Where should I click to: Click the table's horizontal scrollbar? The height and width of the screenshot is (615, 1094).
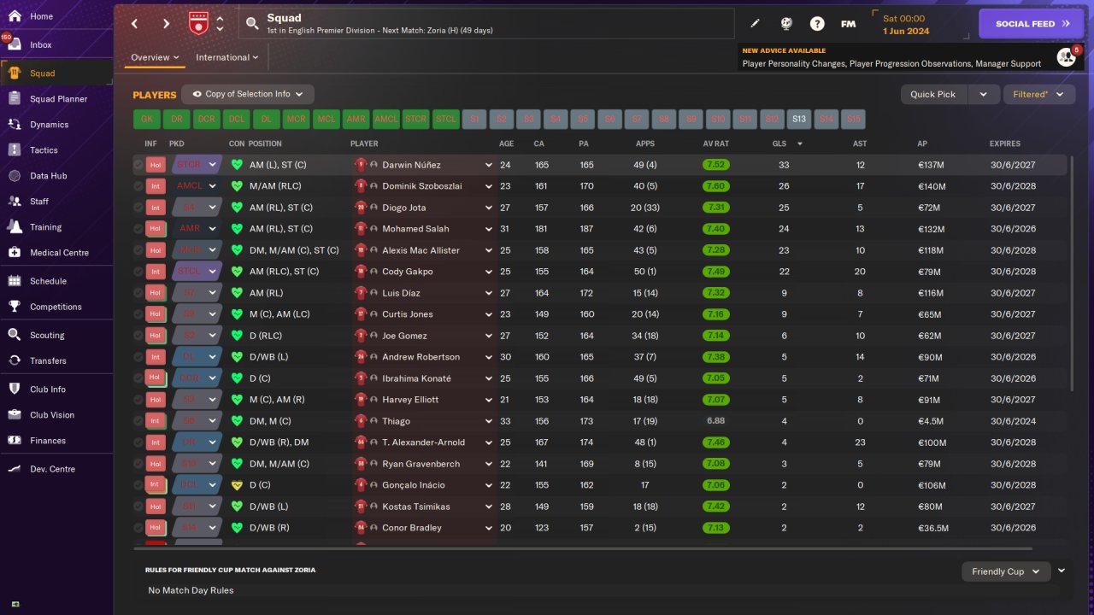point(583,548)
